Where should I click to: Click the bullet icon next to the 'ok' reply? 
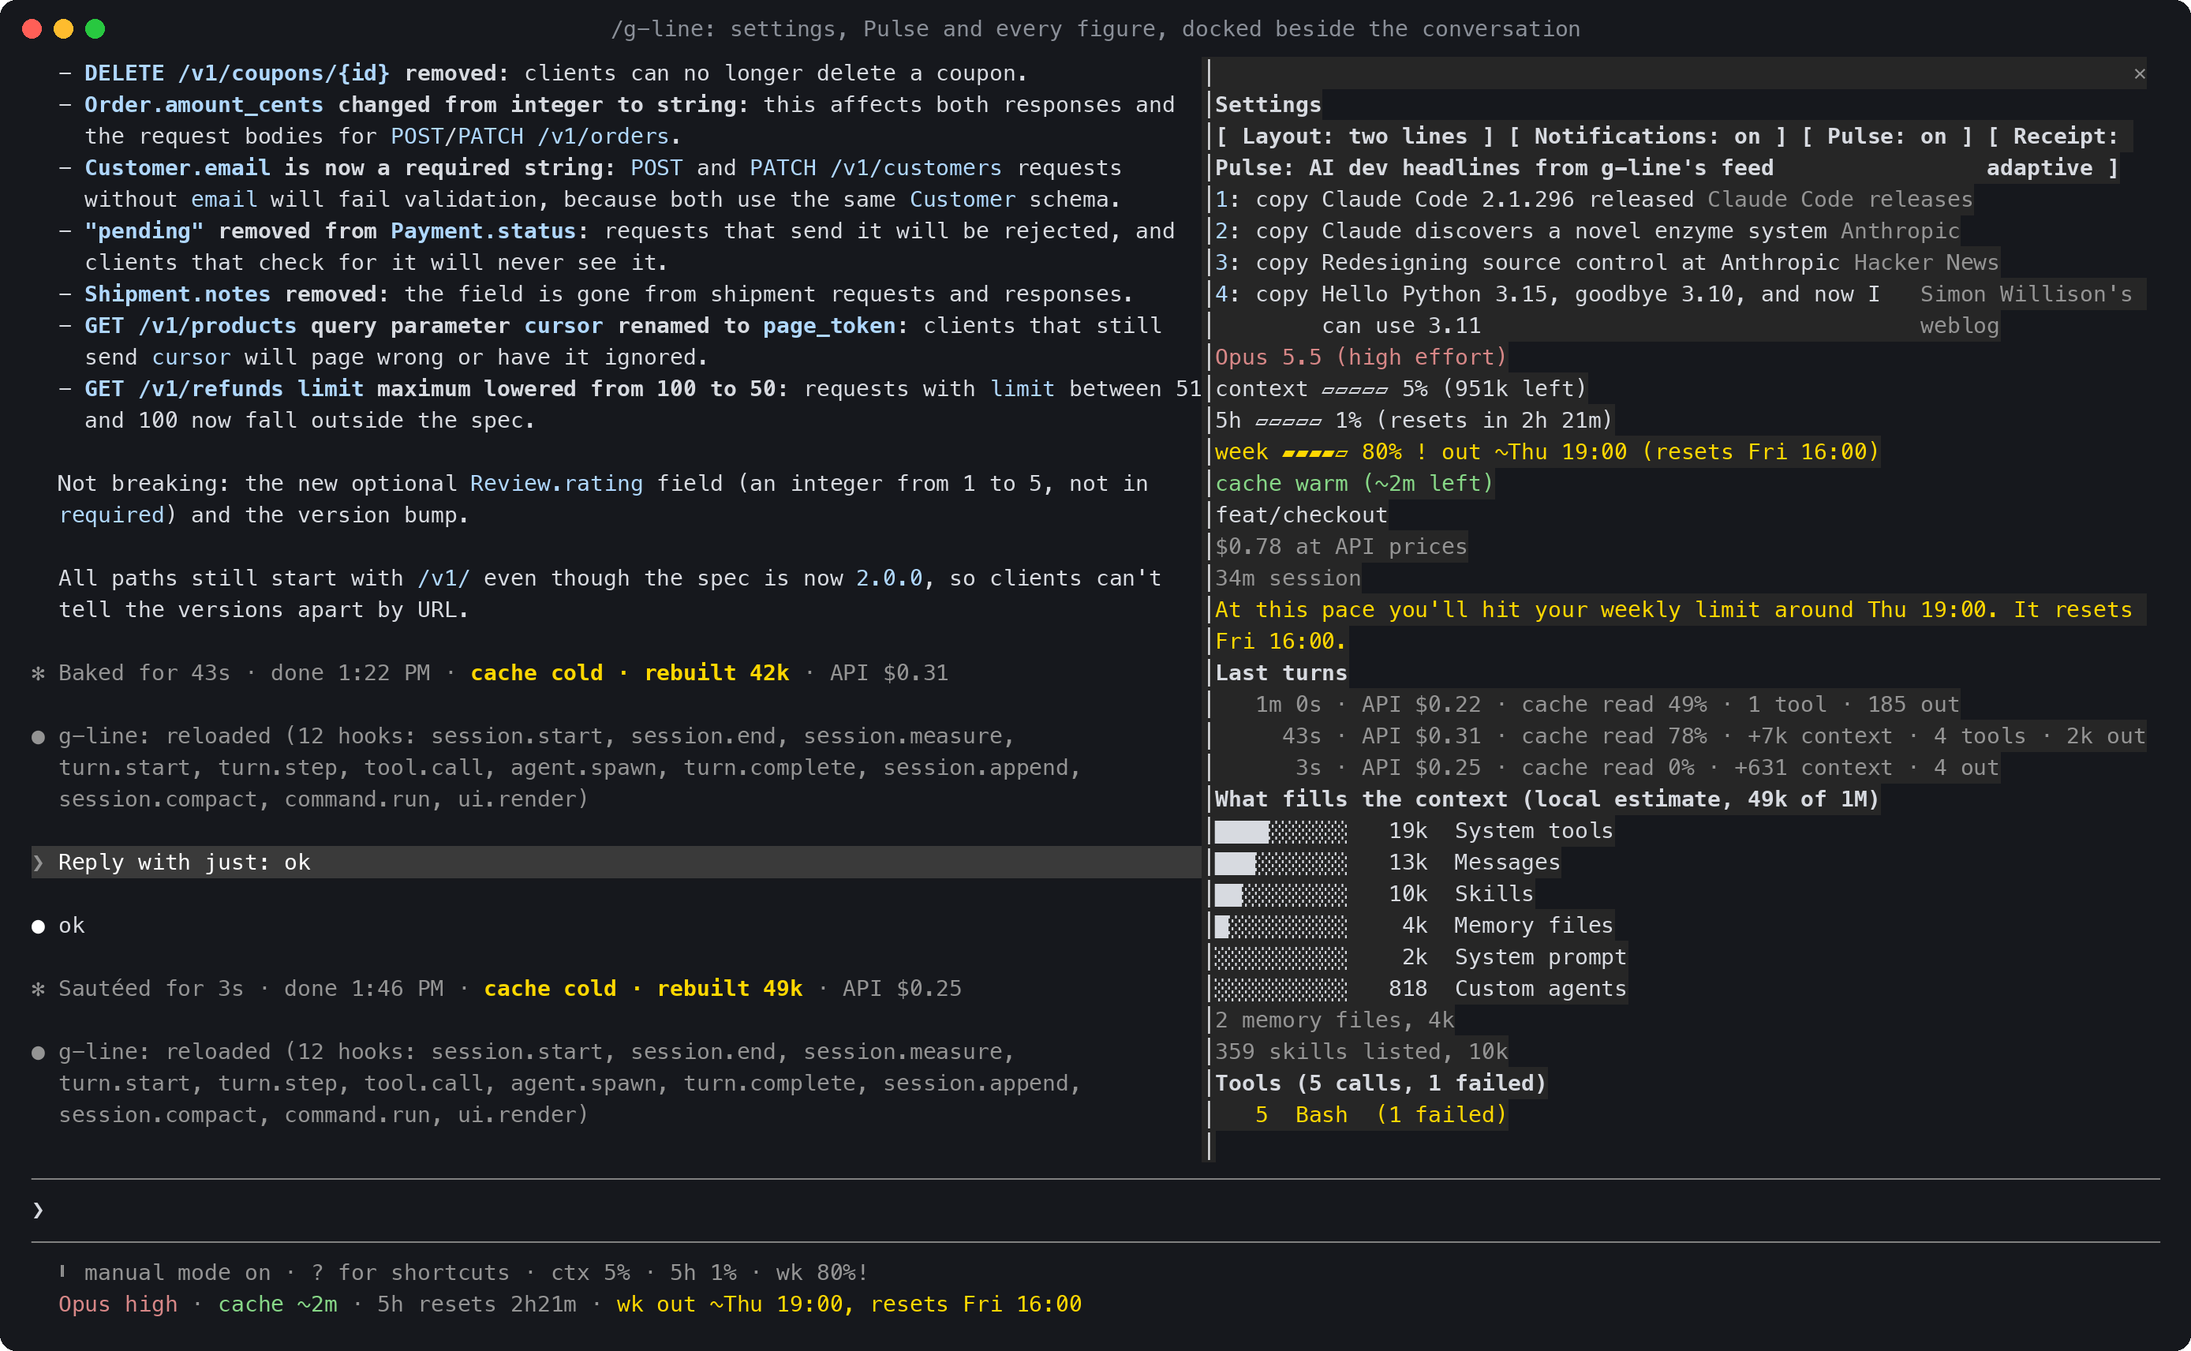point(39,926)
